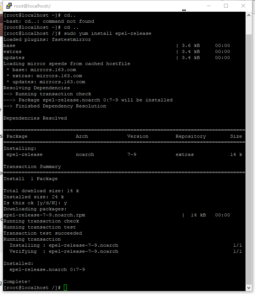Minimize the root@localhost terminal window
Image resolution: width=255 pixels, height=294 pixels.
click(x=209, y=6)
